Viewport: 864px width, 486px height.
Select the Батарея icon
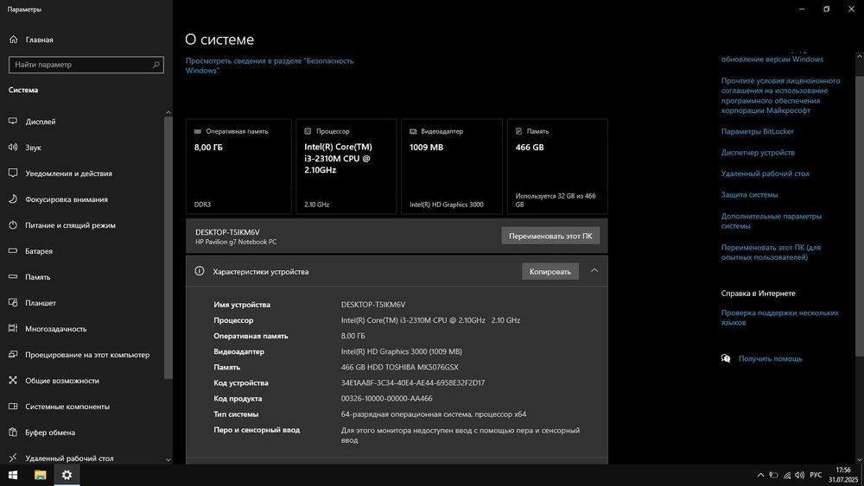click(x=13, y=250)
